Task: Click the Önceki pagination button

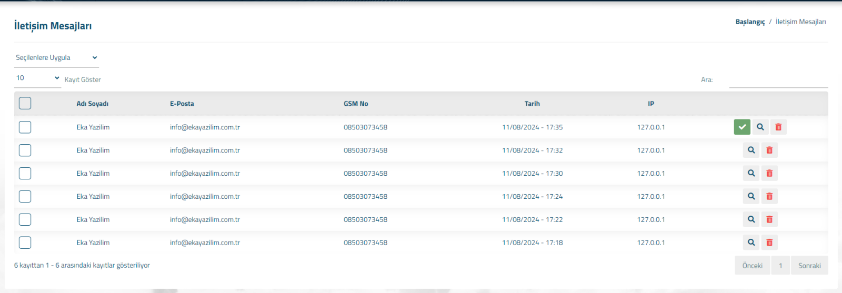Action: (x=753, y=266)
